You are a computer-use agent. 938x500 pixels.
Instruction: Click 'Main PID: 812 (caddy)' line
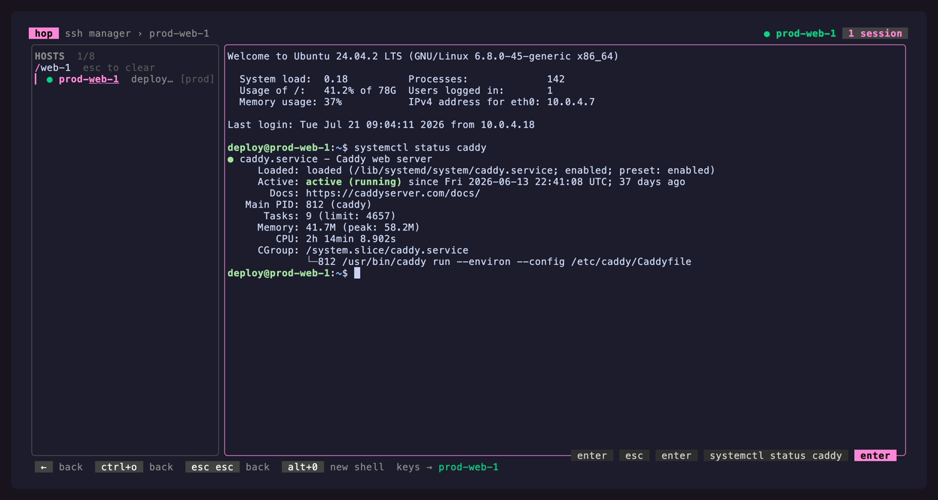click(308, 204)
